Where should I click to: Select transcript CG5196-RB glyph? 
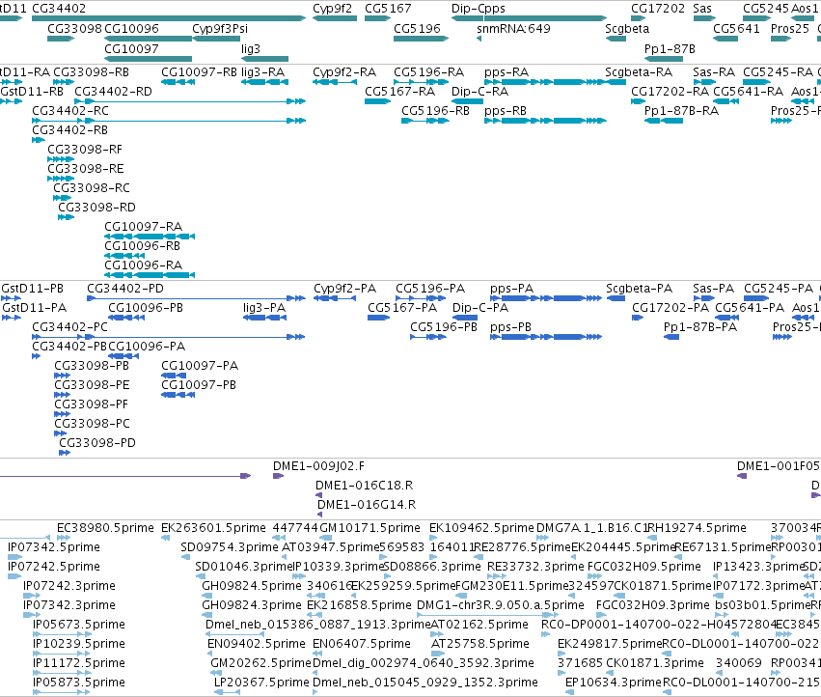425,121
